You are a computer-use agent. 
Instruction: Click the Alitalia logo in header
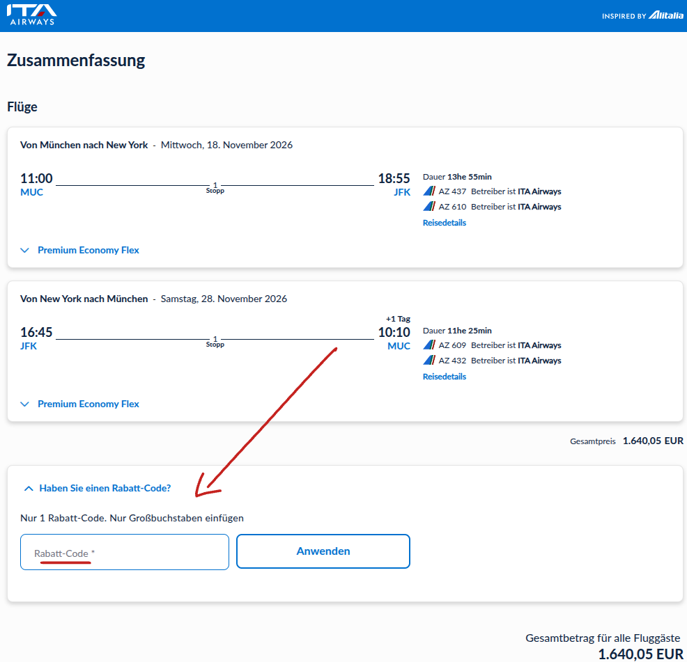coord(666,15)
